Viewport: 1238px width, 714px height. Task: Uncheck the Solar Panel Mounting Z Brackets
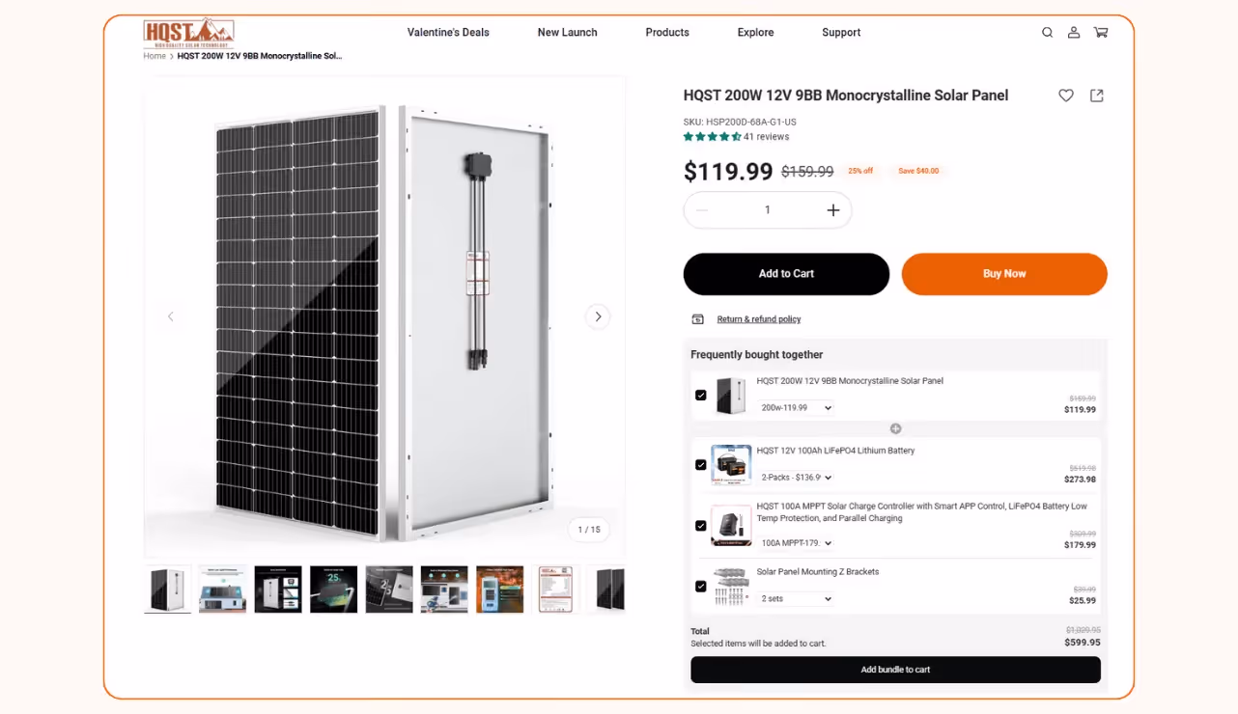701,586
